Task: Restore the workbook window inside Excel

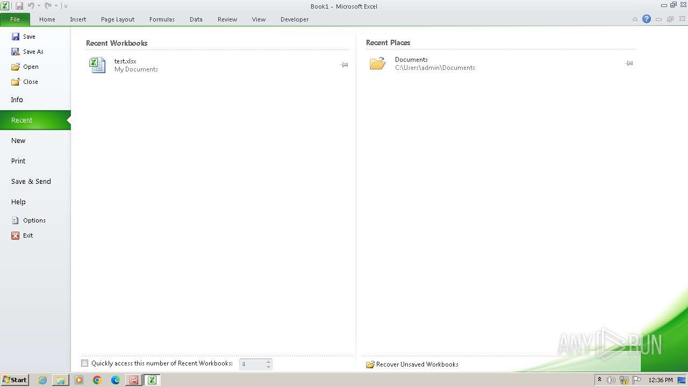Action: coord(670,19)
